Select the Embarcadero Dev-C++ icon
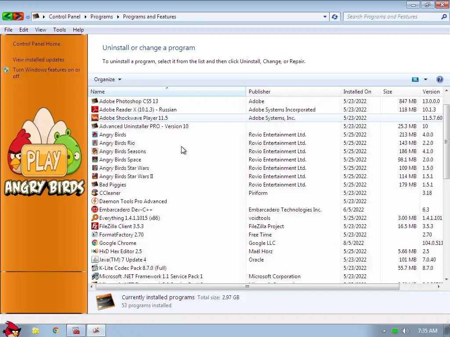Image resolution: width=450 pixels, height=337 pixels. 95,209
